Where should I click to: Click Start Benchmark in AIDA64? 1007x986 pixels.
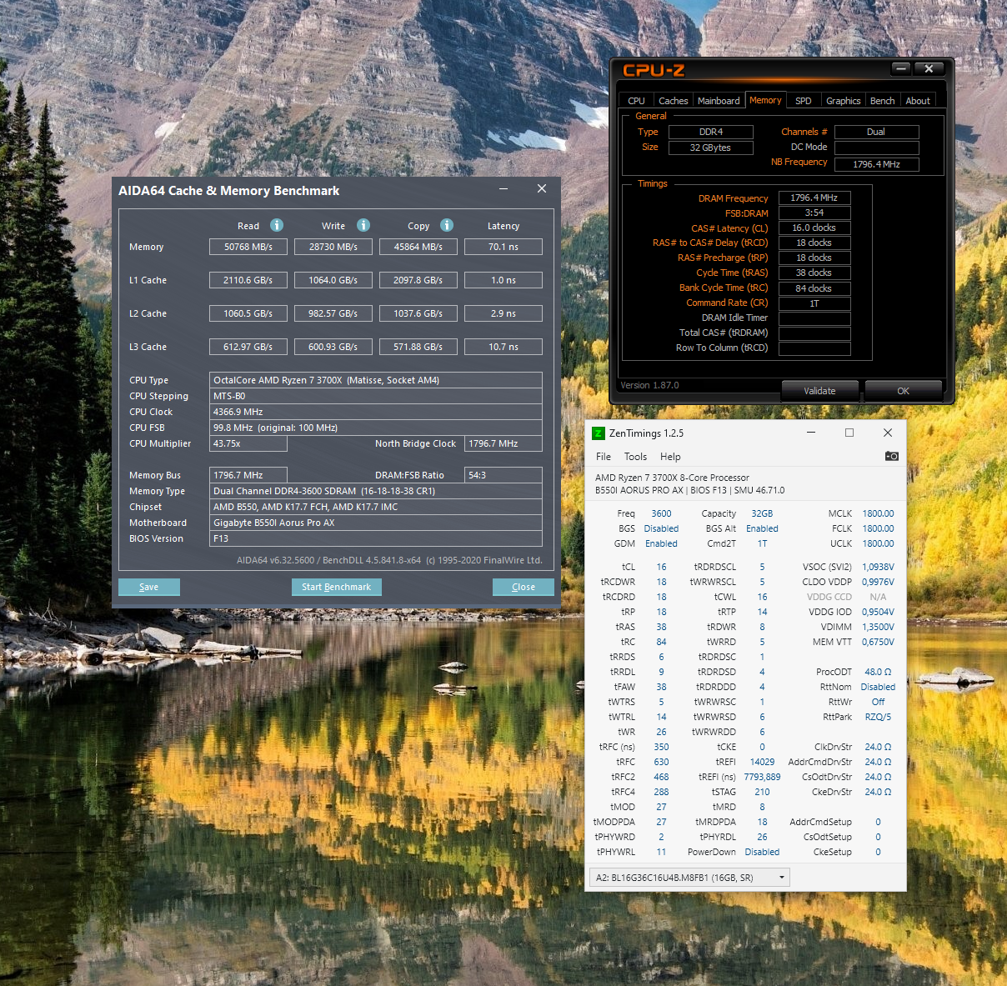tap(337, 587)
